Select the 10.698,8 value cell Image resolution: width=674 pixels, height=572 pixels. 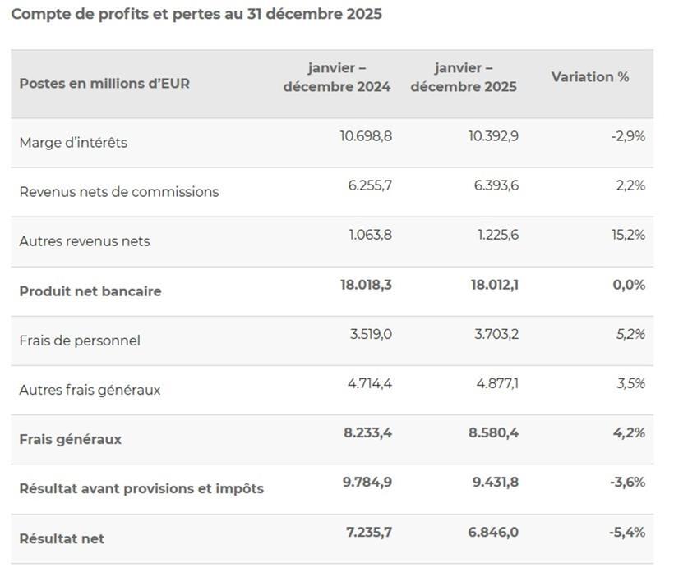(x=366, y=136)
